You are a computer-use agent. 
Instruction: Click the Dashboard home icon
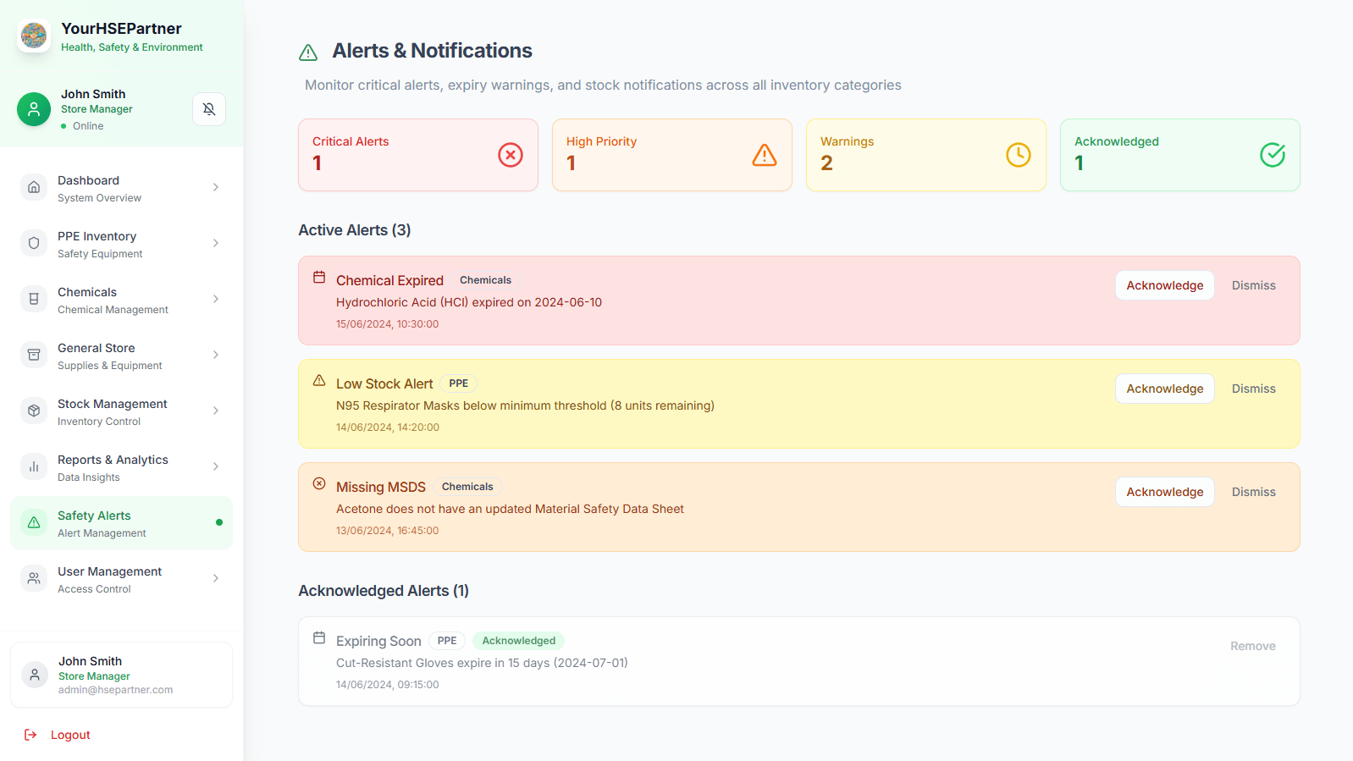34,187
